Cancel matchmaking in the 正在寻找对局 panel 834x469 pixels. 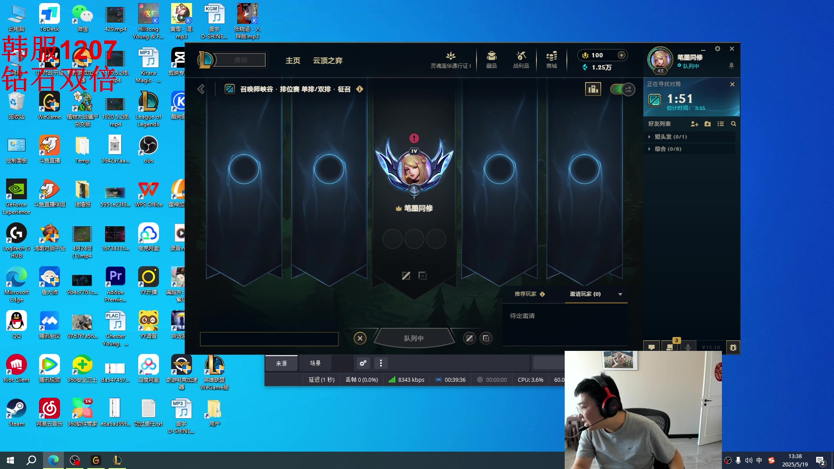(x=732, y=84)
